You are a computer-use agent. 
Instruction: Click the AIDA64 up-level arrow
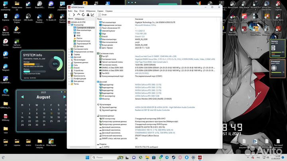click(79, 15)
